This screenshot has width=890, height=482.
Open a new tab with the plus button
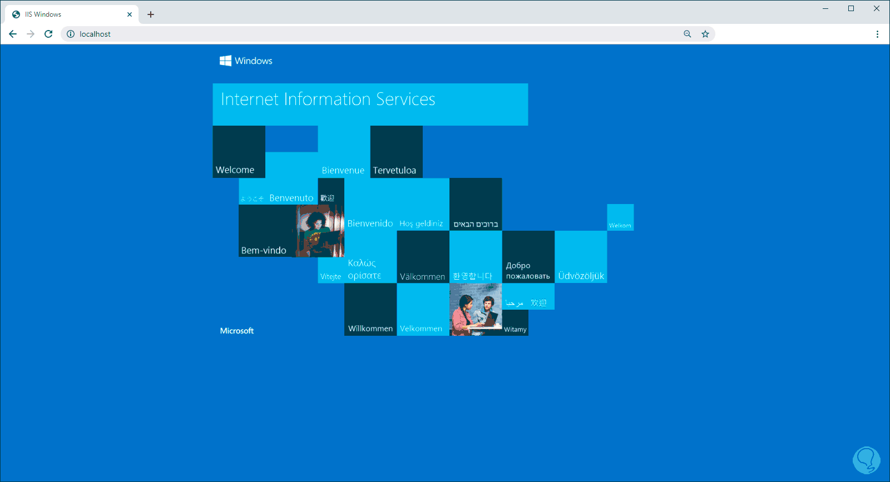coord(151,14)
